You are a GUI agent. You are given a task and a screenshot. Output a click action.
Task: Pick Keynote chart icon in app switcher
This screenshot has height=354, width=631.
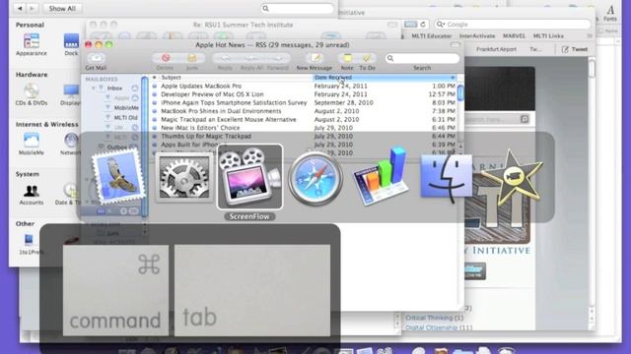point(382,176)
